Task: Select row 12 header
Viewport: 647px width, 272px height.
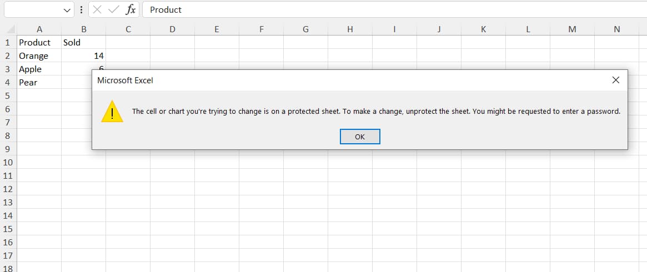Action: tap(8, 189)
